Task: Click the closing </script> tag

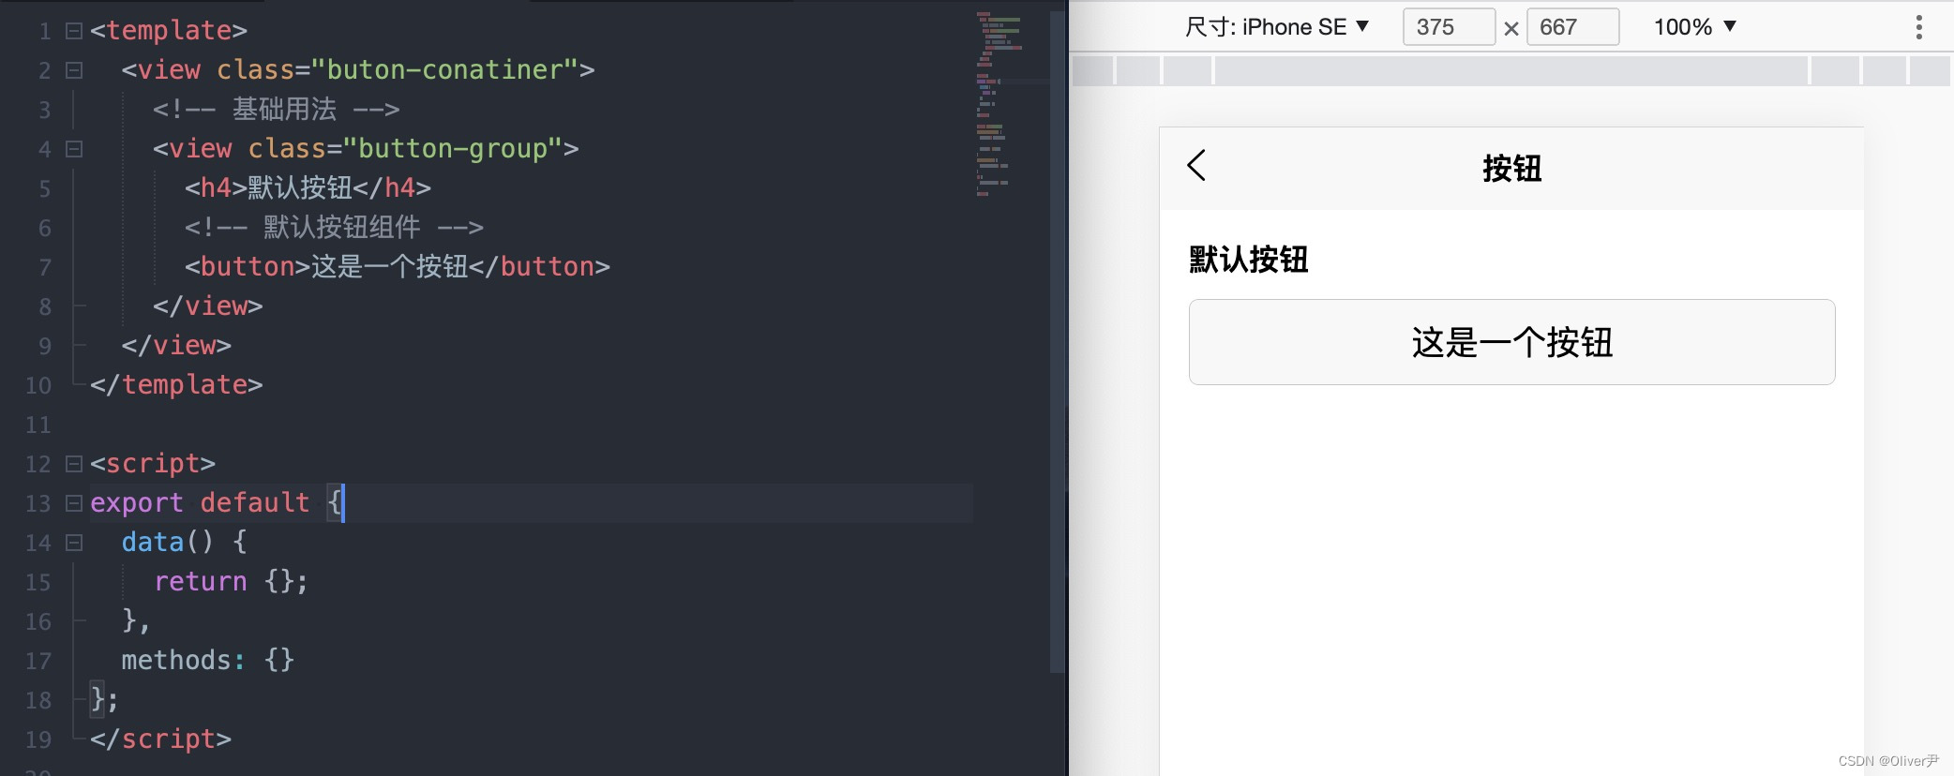Action: tap(160, 739)
